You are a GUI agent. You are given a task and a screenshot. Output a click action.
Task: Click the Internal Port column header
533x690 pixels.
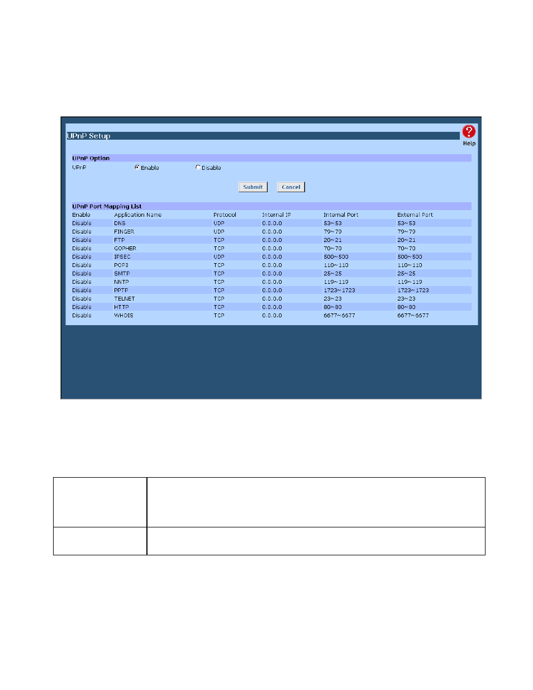(341, 215)
